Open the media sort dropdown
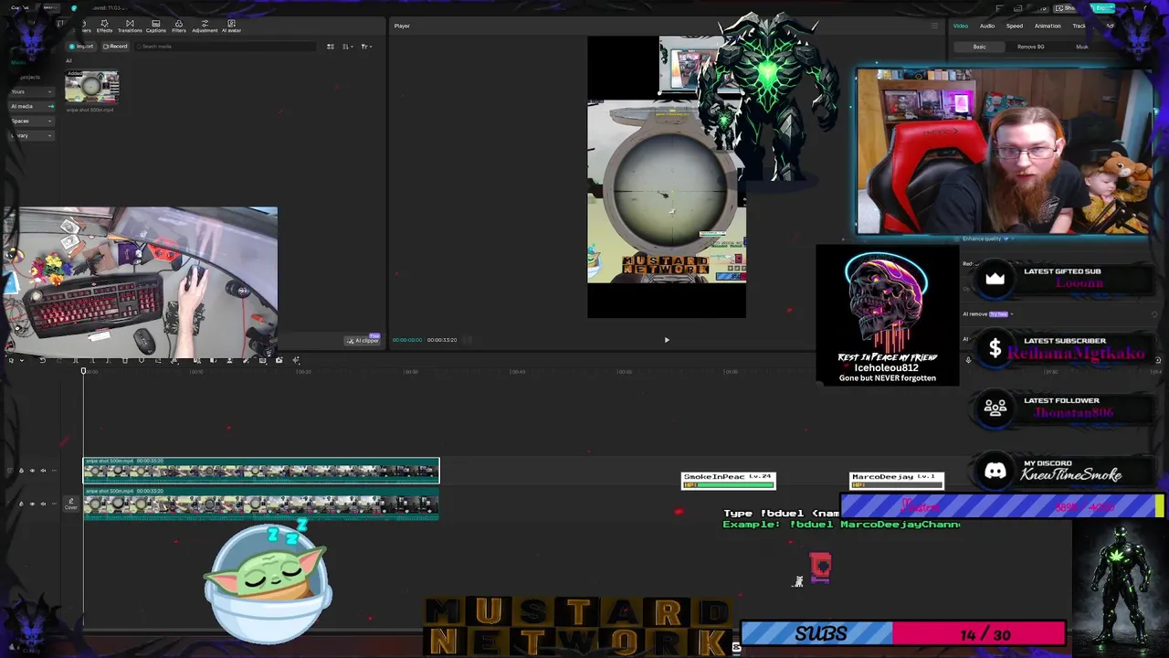1169x658 pixels. [x=348, y=47]
